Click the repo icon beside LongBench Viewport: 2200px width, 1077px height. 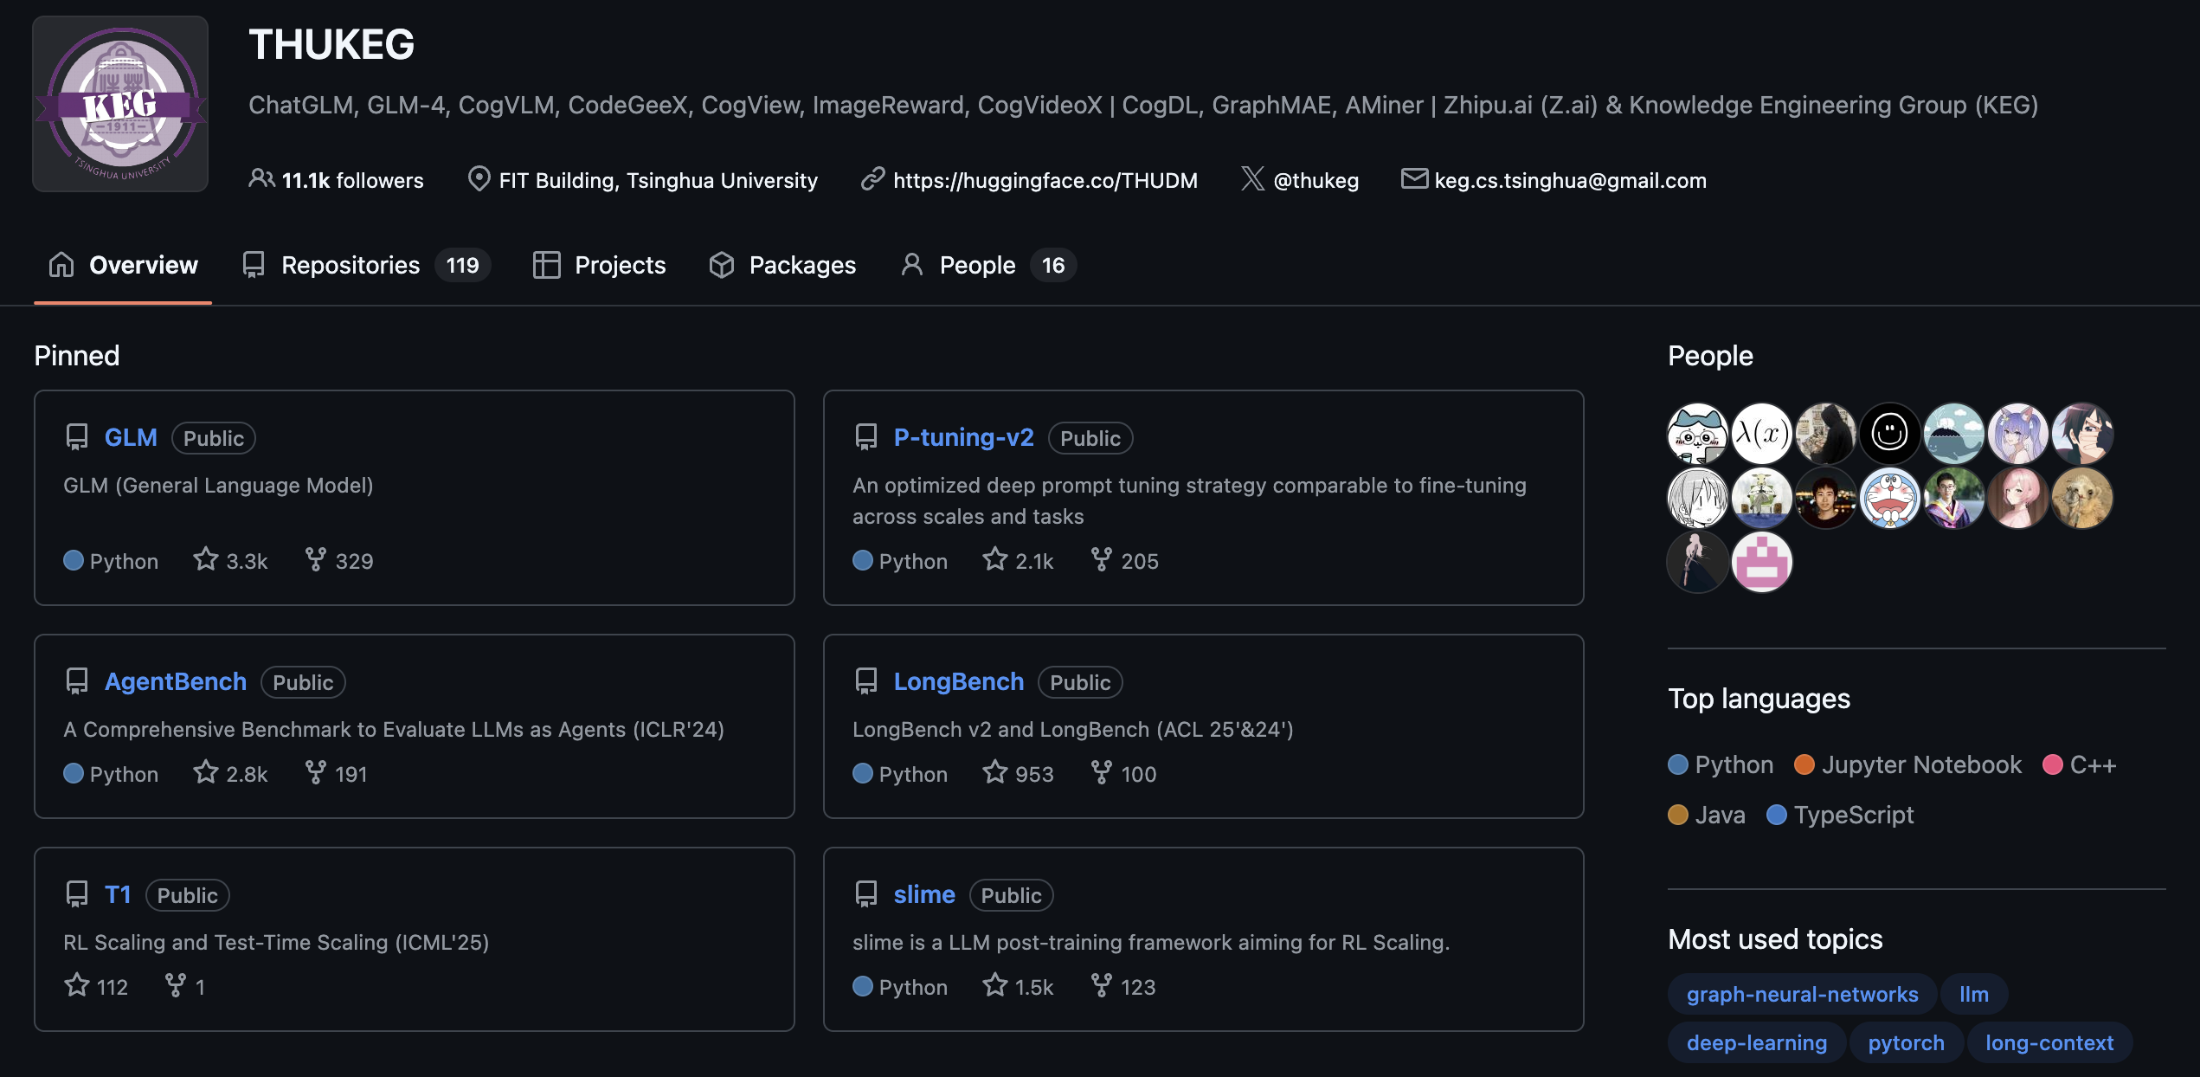tap(866, 680)
